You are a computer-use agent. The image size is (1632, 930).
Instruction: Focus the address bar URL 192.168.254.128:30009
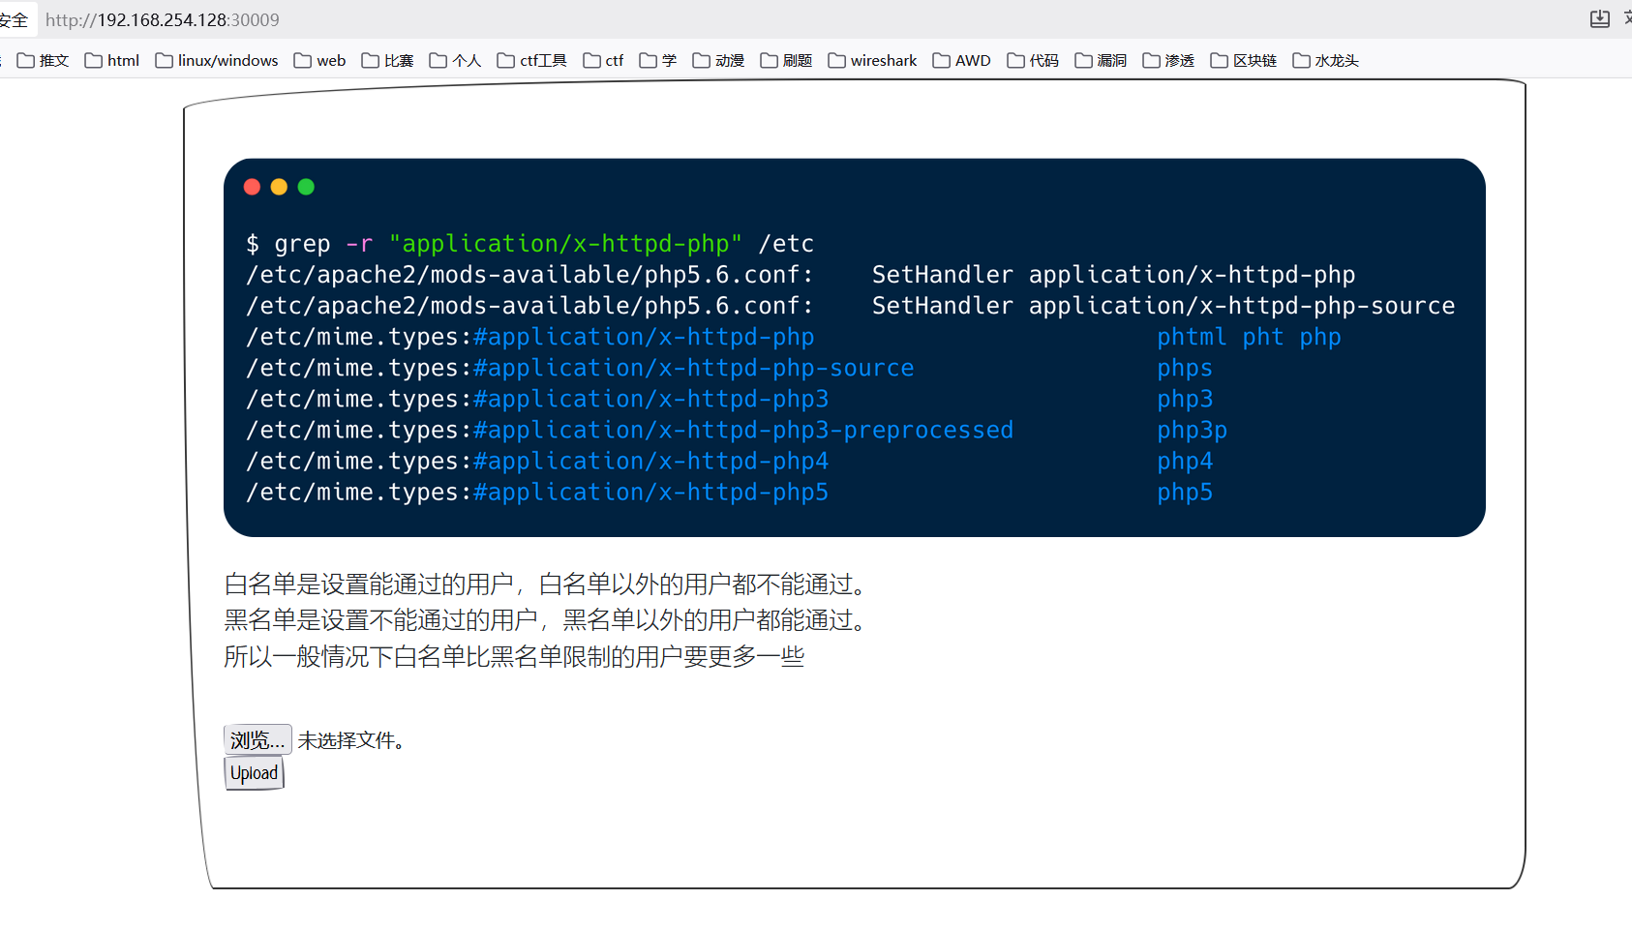point(163,19)
